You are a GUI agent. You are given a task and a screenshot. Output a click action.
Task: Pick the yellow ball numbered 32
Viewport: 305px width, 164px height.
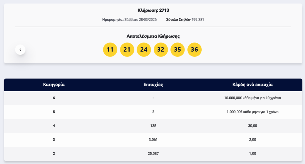point(161,50)
